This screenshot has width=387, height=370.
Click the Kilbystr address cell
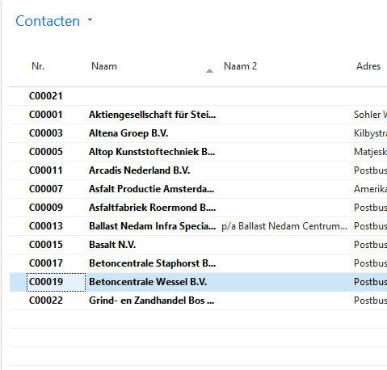(x=370, y=133)
